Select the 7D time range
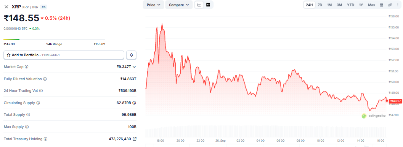Screen dimensions: 403x147 point(320,5)
